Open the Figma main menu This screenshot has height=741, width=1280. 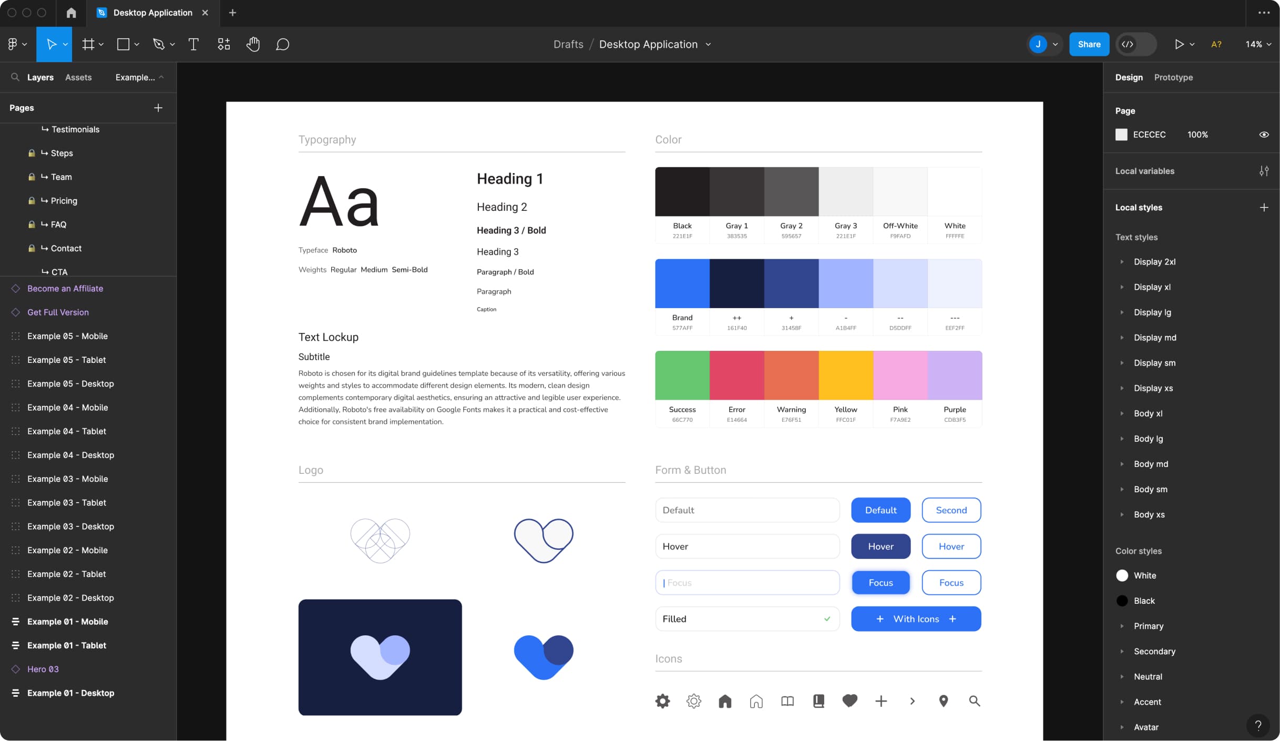(17, 44)
